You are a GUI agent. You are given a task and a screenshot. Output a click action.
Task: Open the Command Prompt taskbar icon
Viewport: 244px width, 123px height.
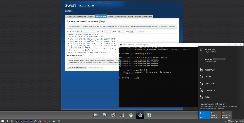(x=59, y=121)
